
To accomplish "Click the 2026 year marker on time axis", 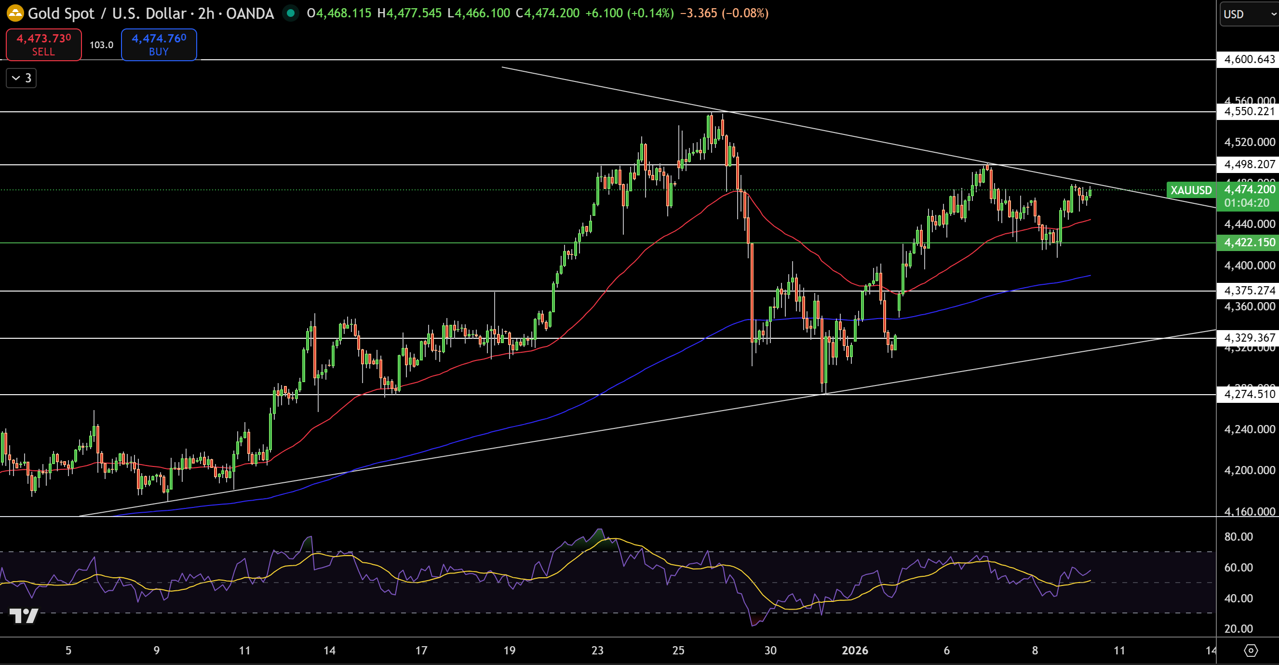I will tap(855, 650).
